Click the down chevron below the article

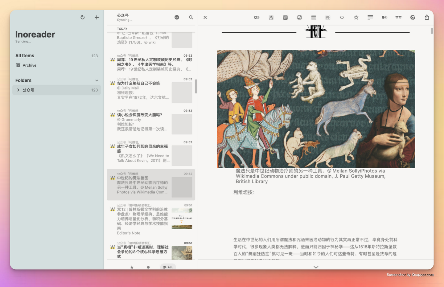pos(315,267)
